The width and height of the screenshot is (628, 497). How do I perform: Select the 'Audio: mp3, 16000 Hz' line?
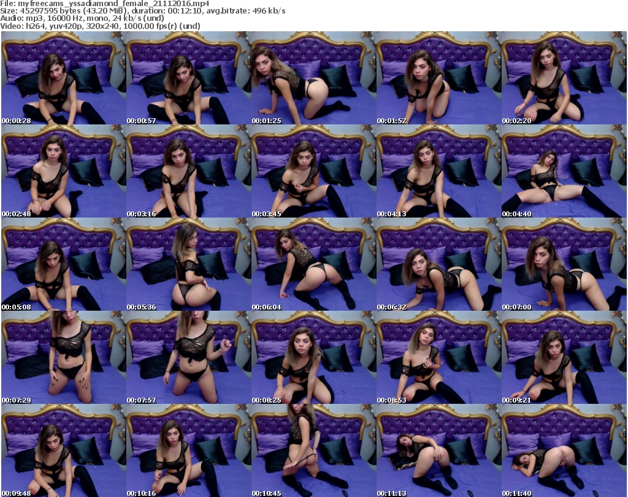(x=82, y=18)
